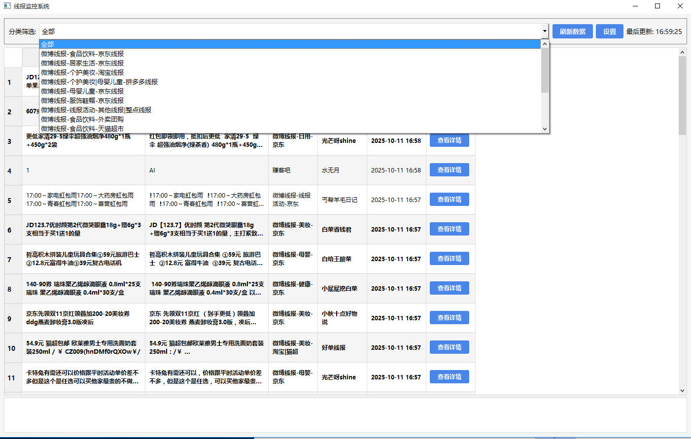Select 微博线报-食品饮料-外卖团购 from the list
Image resolution: width=691 pixels, height=439 pixels.
click(82, 119)
